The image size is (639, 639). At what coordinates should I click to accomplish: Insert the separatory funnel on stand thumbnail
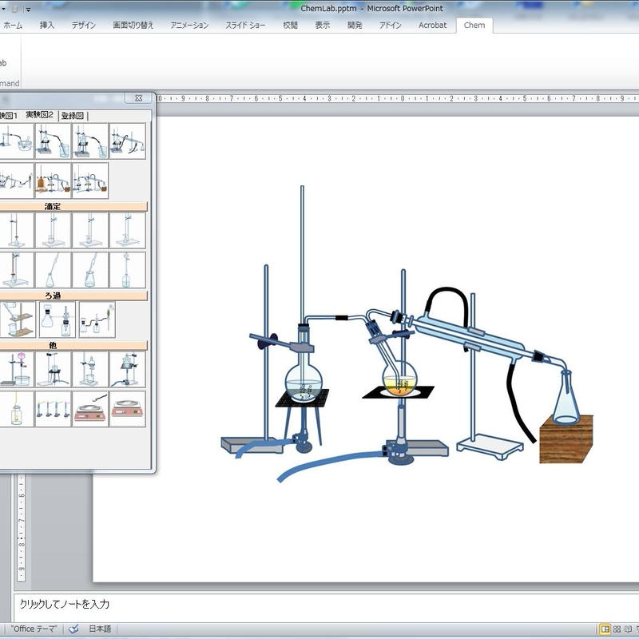tap(90, 369)
